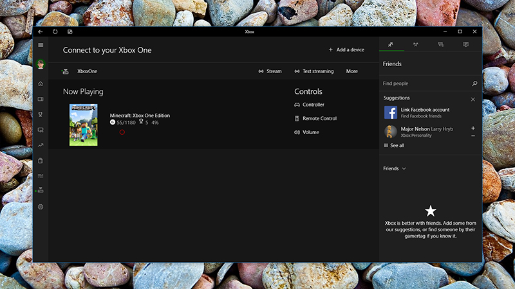This screenshot has height=289, width=515.
Task: Open Minecraft cover art thumbnail
Action: (84, 125)
